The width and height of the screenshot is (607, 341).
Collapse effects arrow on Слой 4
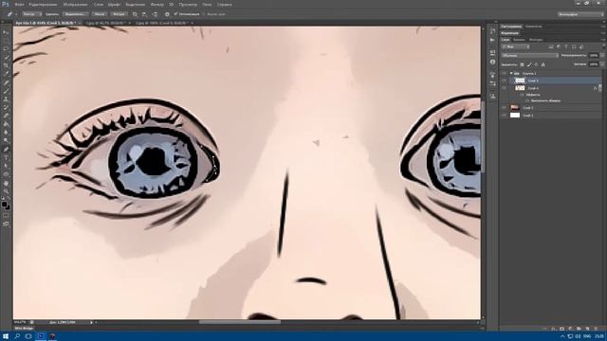tap(599, 88)
